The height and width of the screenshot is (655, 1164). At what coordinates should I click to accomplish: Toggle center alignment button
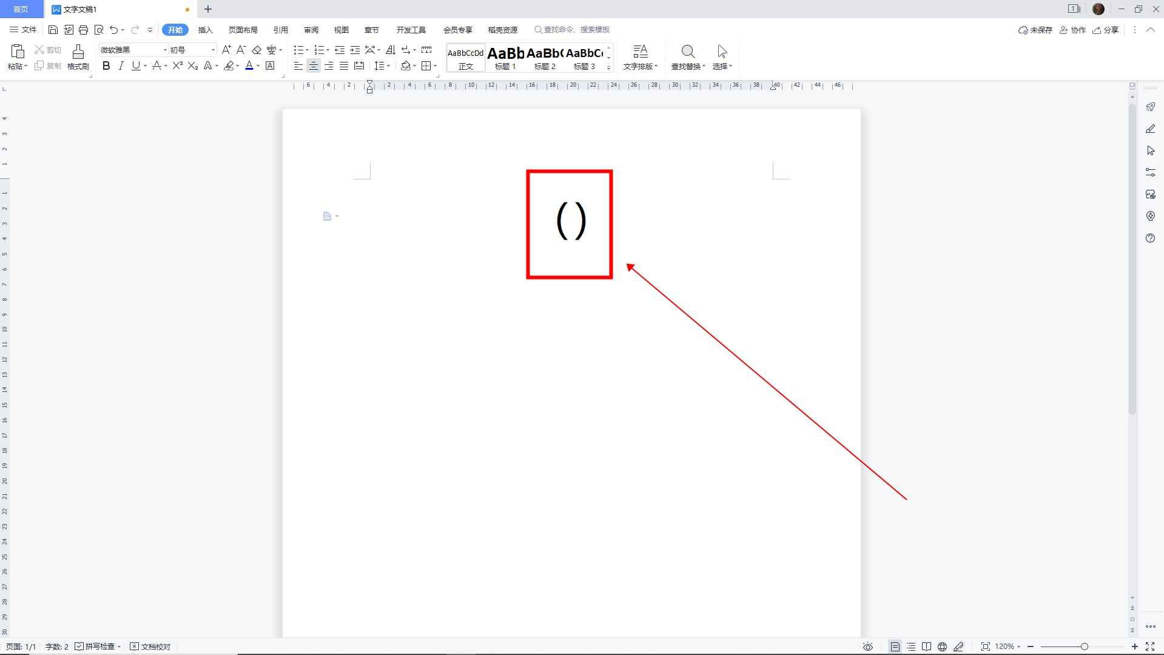314,65
